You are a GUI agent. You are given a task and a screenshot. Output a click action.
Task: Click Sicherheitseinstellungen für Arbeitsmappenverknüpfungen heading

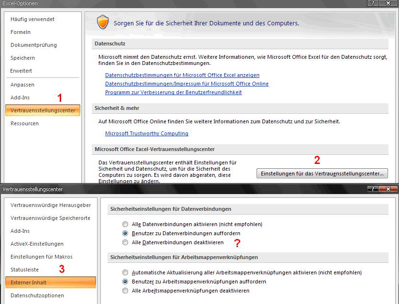(x=184, y=257)
